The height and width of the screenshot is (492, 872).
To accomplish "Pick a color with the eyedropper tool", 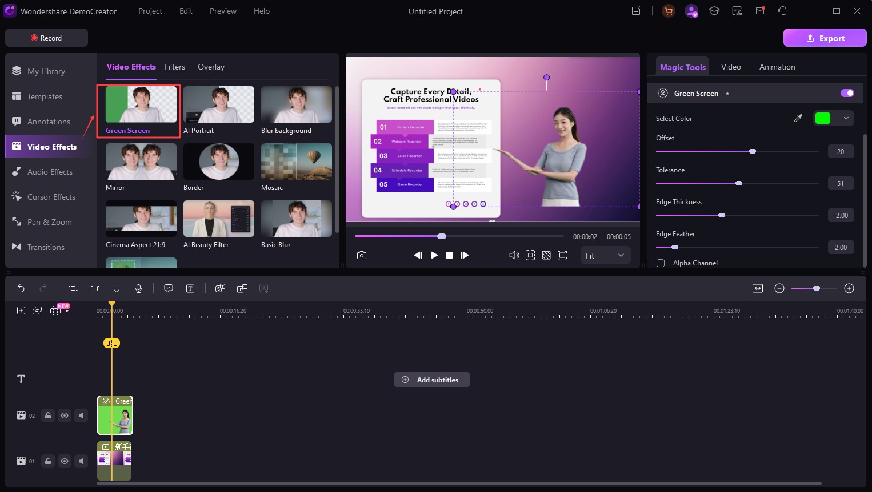I will [798, 118].
